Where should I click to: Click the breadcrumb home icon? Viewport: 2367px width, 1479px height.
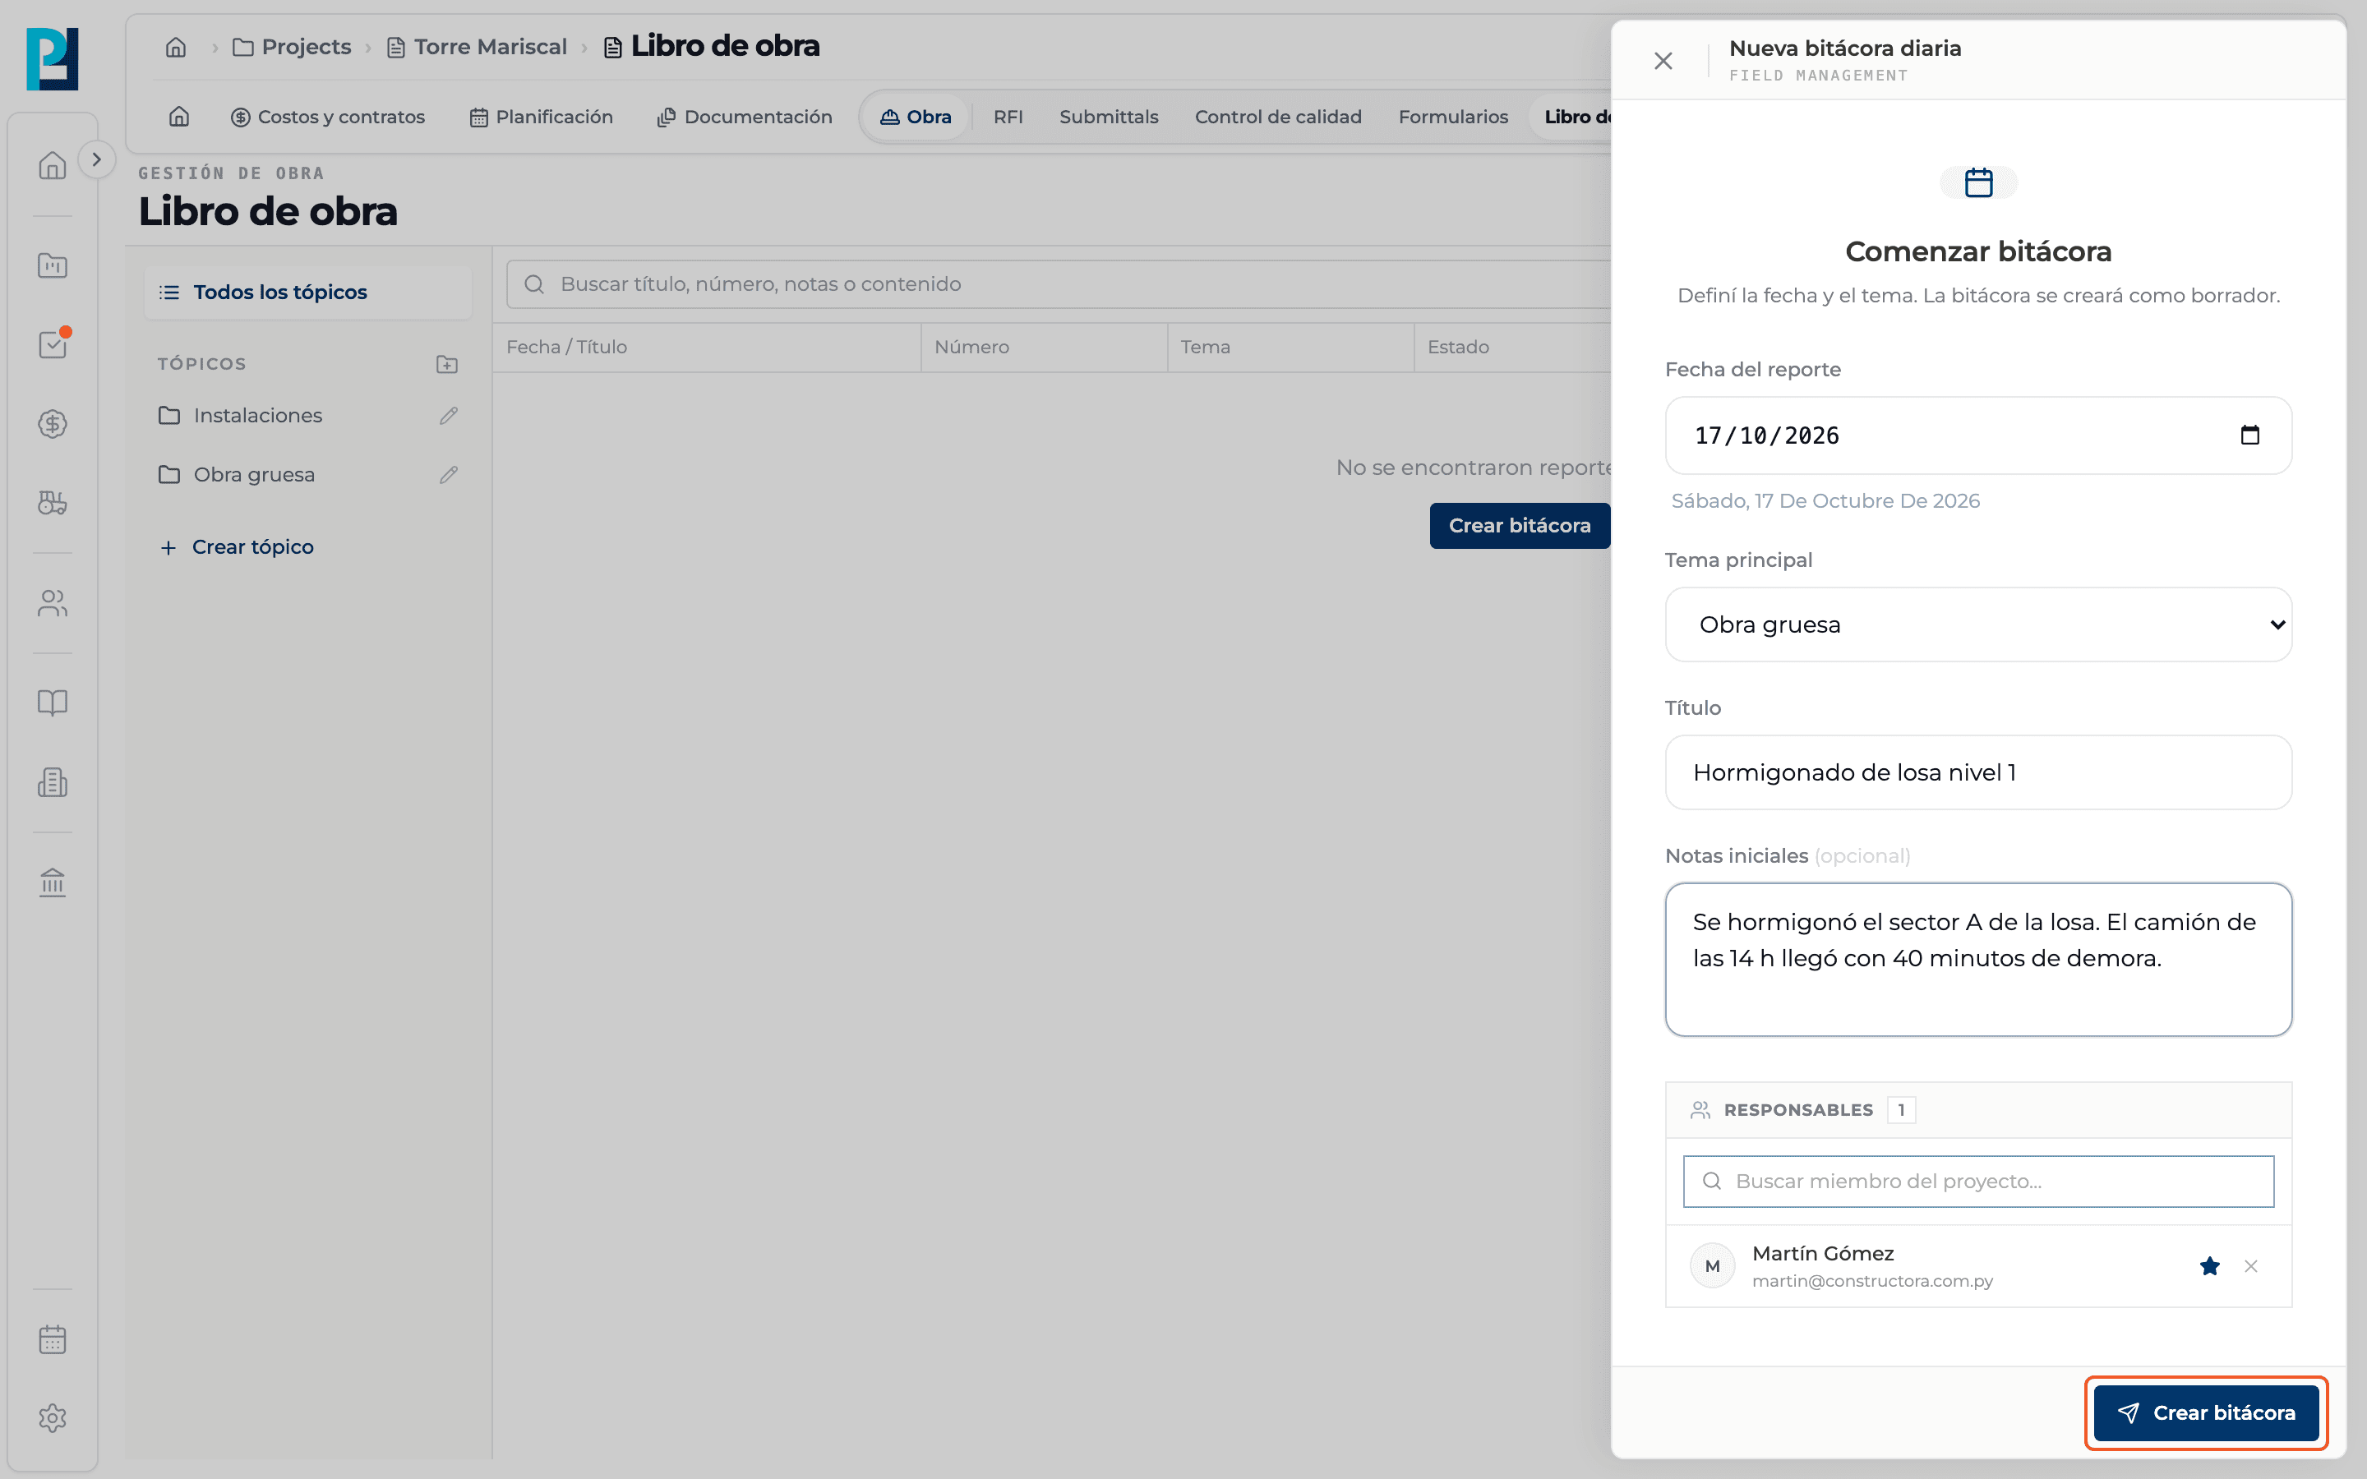tap(175, 47)
